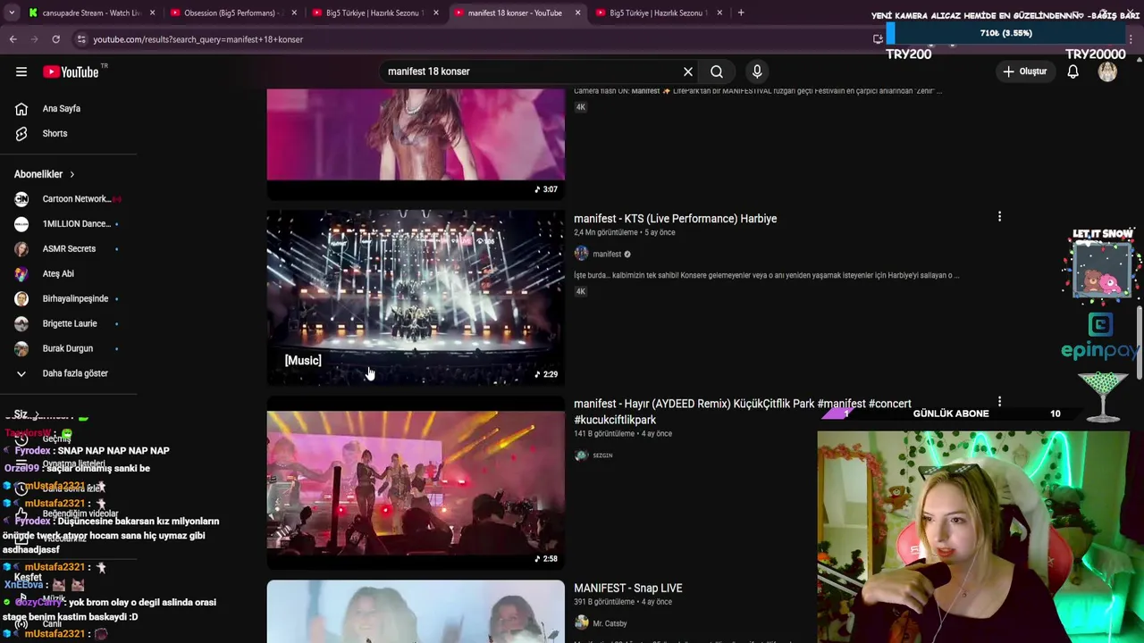The height and width of the screenshot is (643, 1144).
Task: Open Birhayalinpeşinde subscription avatar
Action: (x=21, y=299)
